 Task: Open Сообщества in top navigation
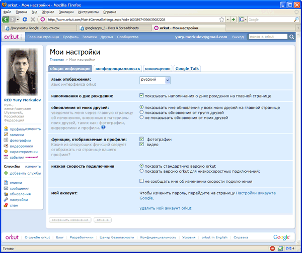click(x=128, y=37)
